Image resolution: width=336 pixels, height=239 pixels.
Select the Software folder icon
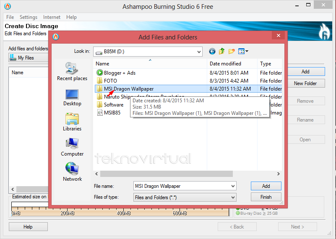[99, 105]
